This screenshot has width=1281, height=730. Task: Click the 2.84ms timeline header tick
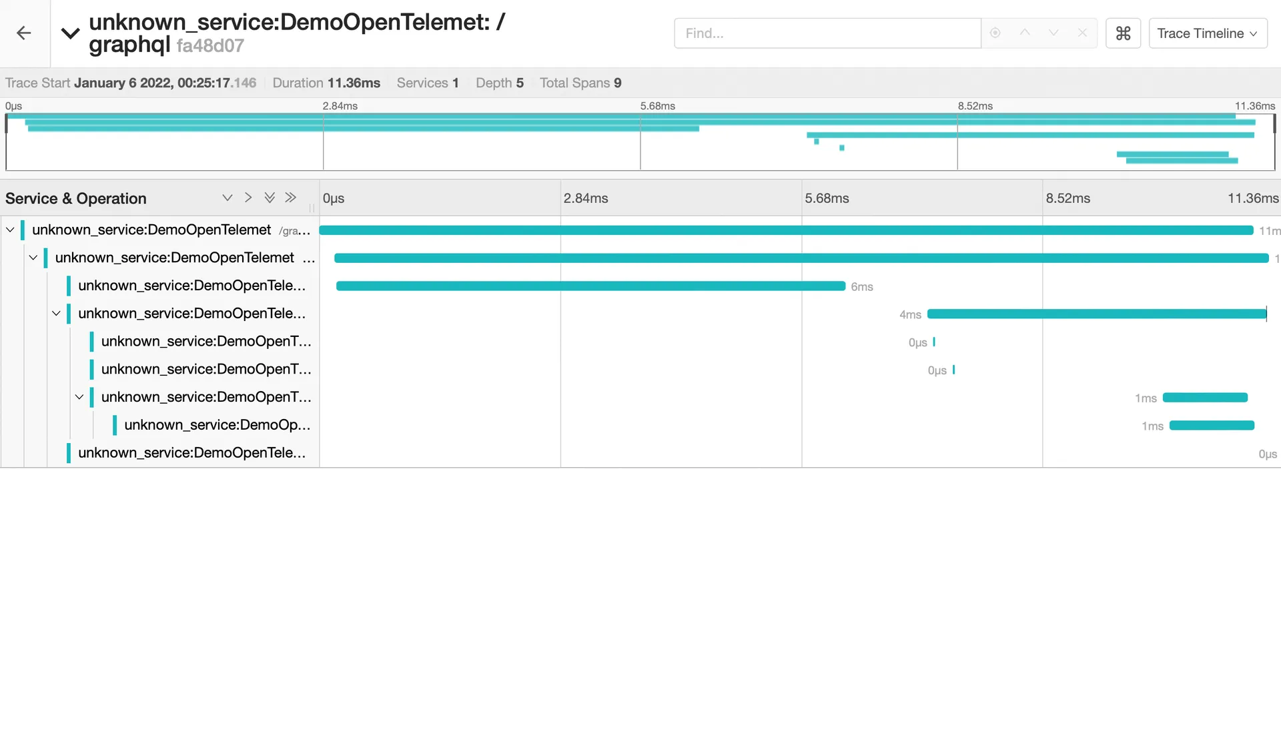(586, 198)
